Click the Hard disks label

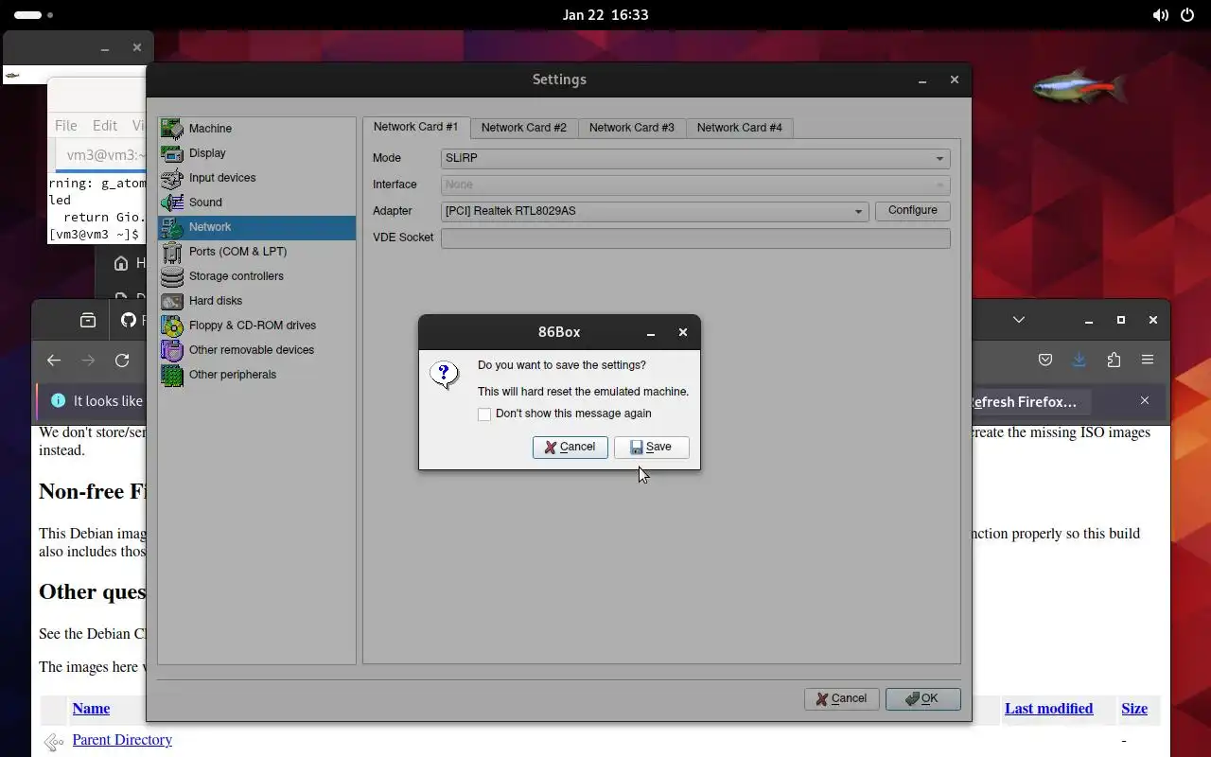216,301
